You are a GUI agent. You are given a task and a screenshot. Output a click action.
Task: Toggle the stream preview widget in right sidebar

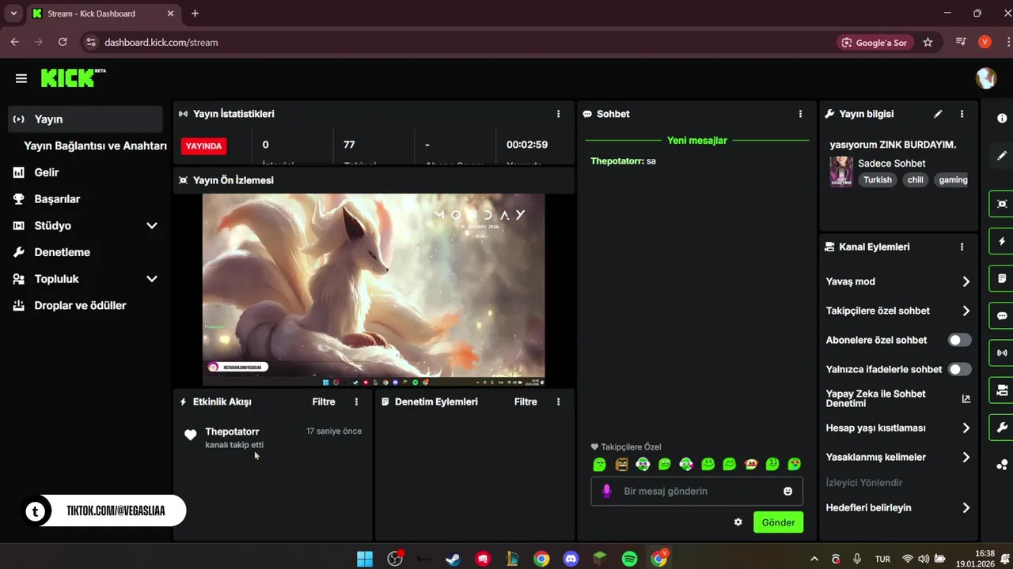[x=1002, y=203]
